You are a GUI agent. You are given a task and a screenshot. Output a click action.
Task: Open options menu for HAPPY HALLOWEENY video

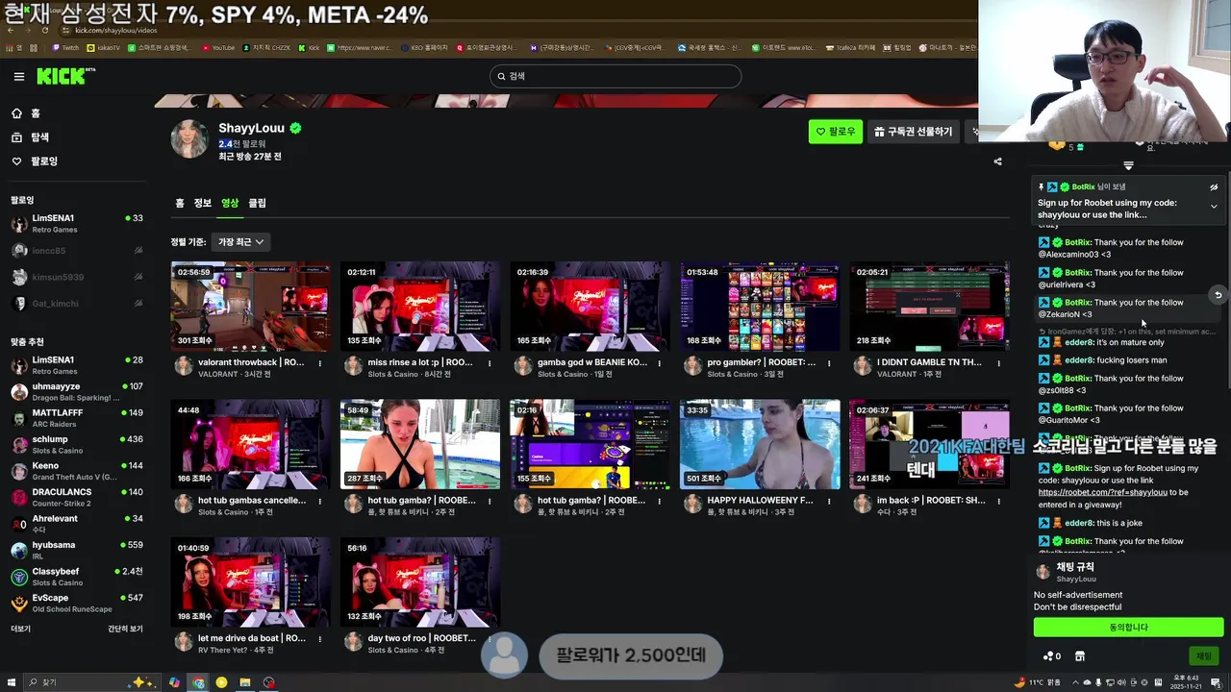[x=829, y=501]
